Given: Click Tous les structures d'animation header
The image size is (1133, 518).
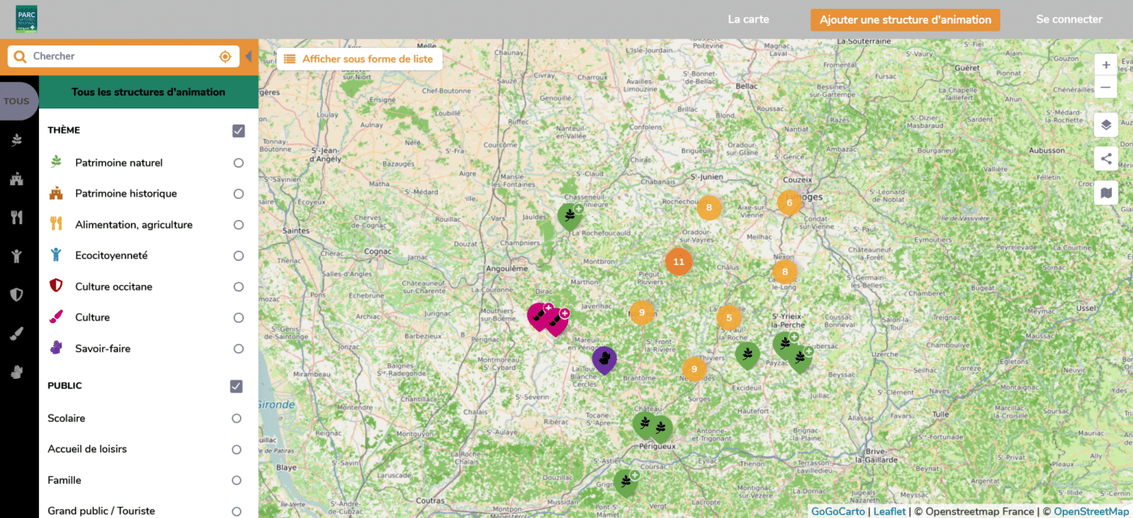Looking at the screenshot, I should [x=148, y=92].
